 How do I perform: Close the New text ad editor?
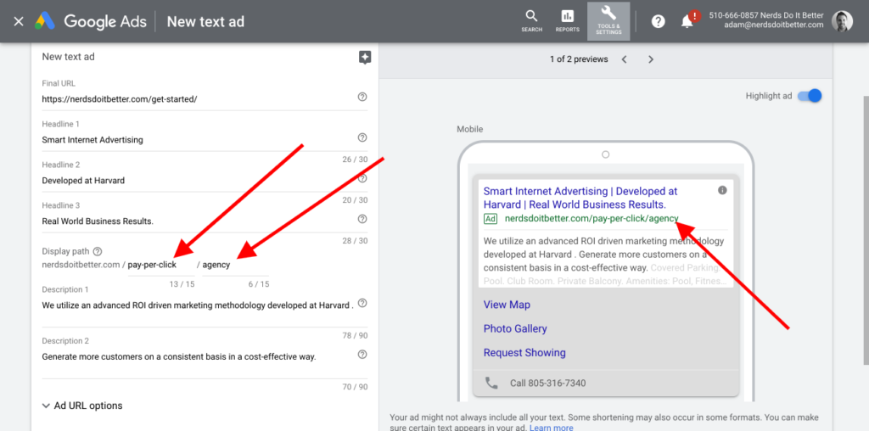pos(19,21)
